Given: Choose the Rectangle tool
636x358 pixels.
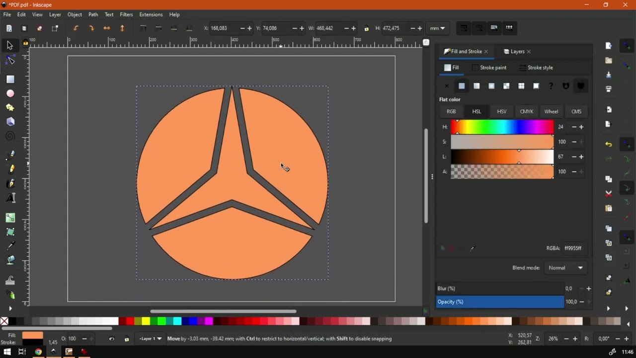Looking at the screenshot, I should tap(10, 79).
